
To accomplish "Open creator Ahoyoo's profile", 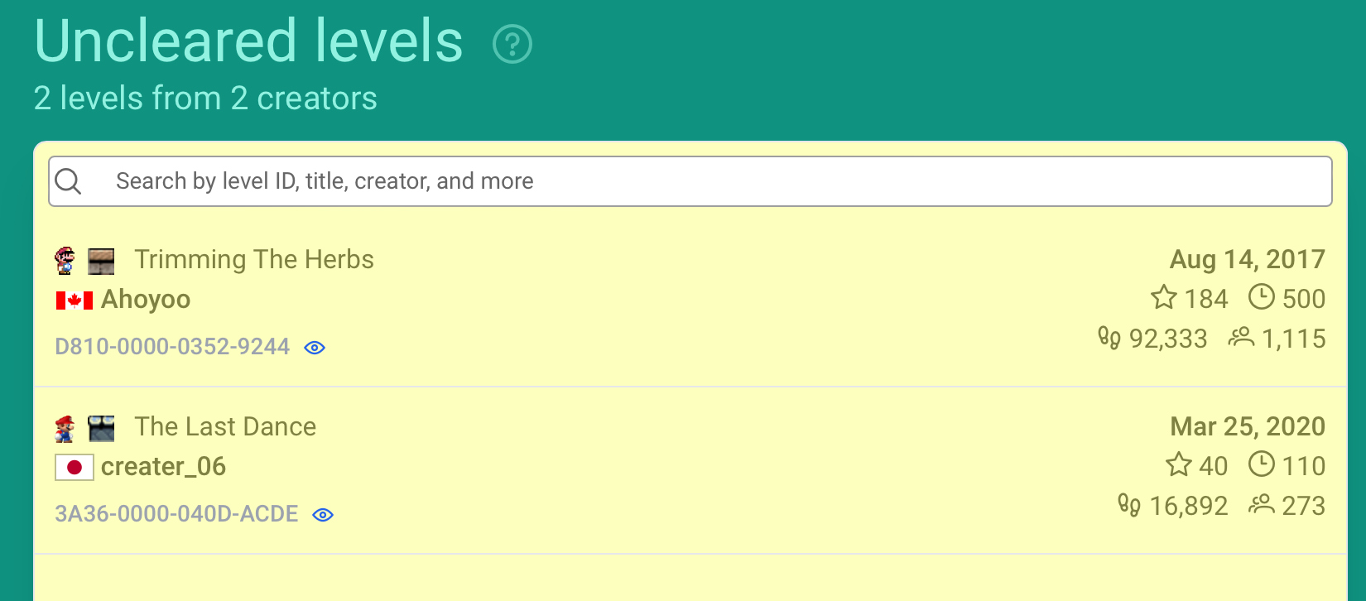I will [x=146, y=300].
